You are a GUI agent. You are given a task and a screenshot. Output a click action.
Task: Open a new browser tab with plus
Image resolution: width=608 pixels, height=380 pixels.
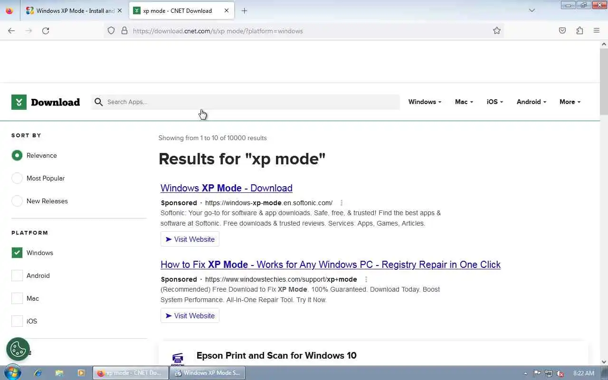point(244,10)
